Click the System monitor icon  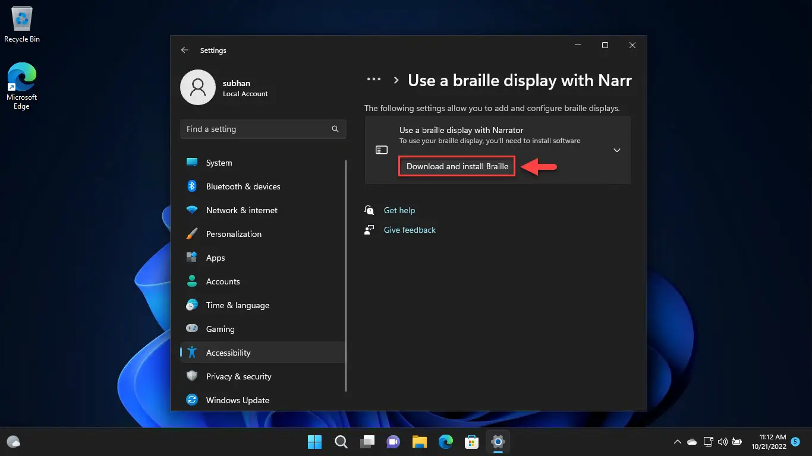[192, 163]
